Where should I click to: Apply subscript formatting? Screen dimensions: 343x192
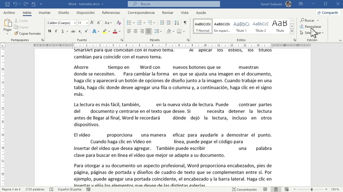(80, 31)
